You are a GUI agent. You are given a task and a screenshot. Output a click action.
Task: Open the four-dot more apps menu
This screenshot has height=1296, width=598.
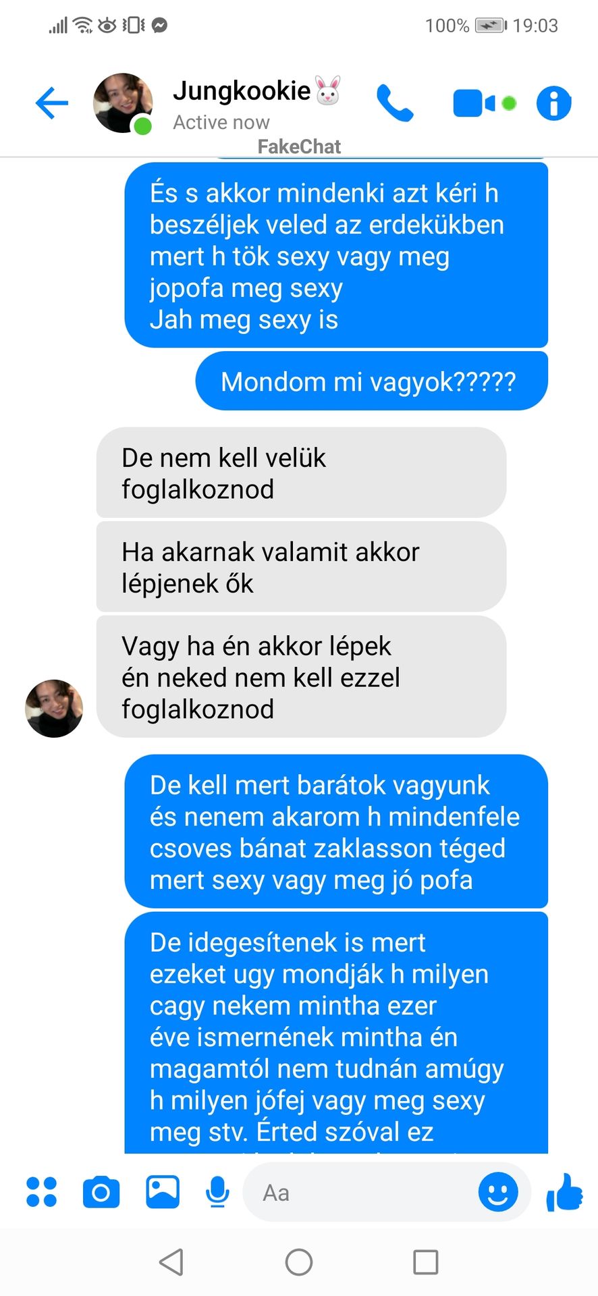click(x=41, y=1192)
